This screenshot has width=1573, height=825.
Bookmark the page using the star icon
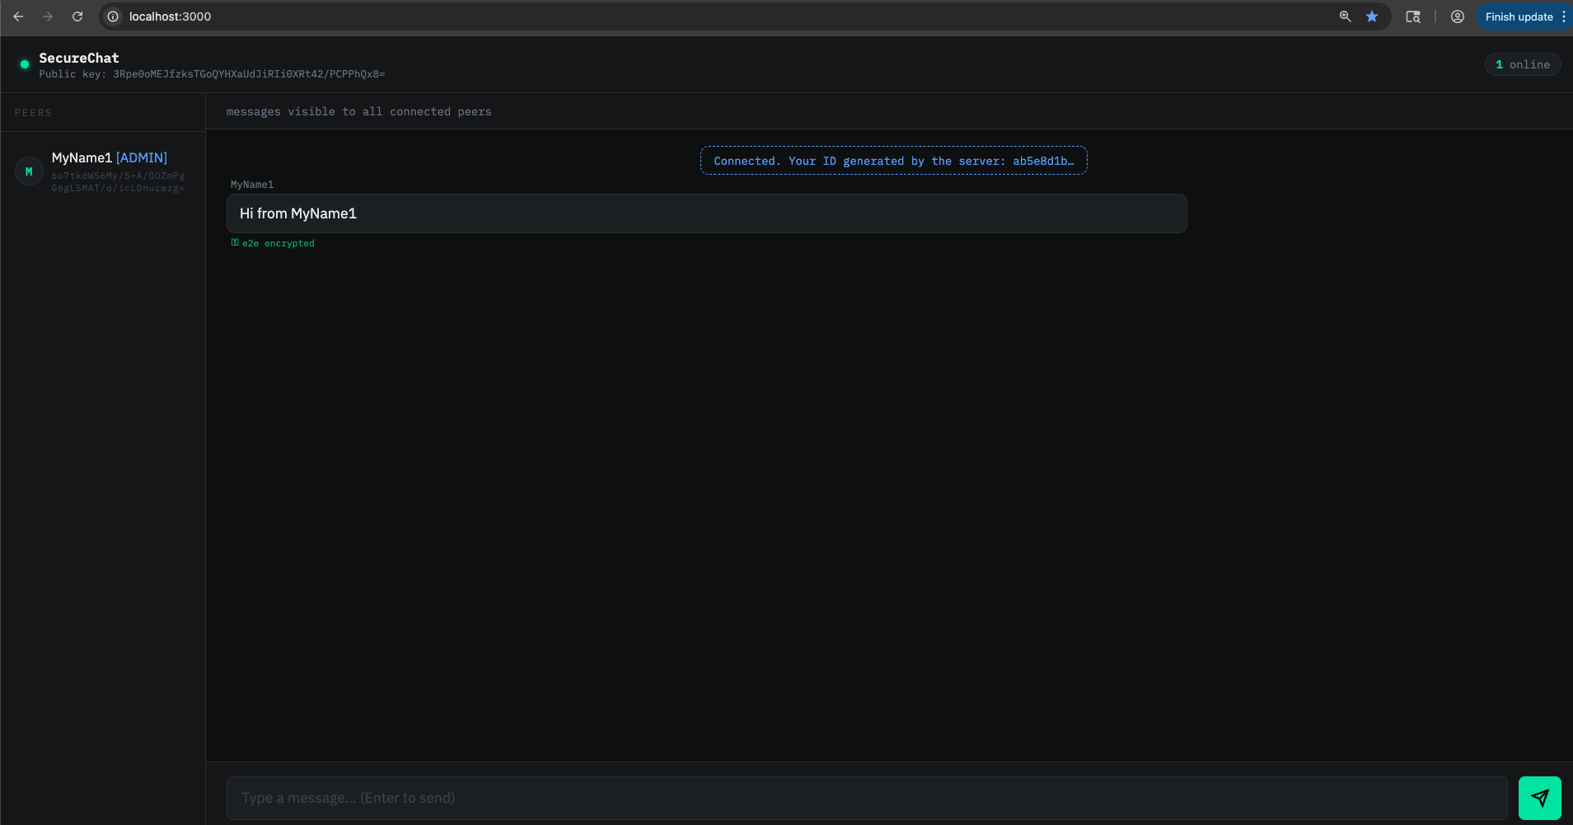[1370, 16]
